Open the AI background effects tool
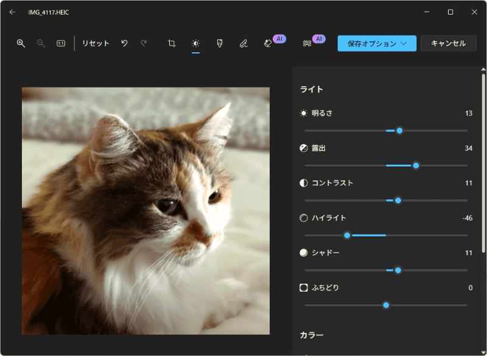This screenshot has height=356, width=487. coord(309,43)
